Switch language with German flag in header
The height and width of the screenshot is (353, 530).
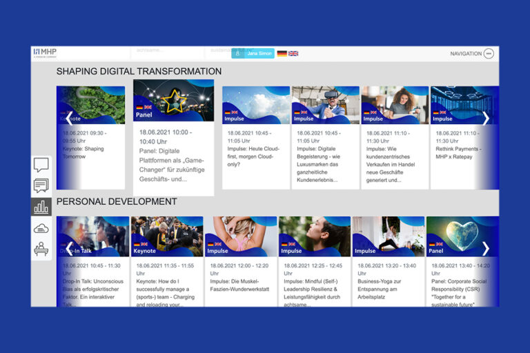[x=282, y=53]
